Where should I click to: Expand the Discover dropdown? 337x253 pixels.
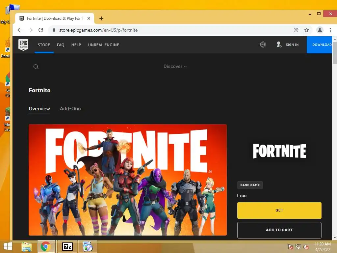(175, 67)
